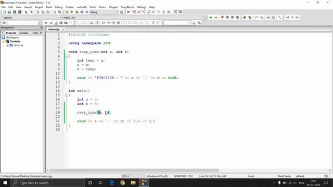This screenshot has height=187, width=333.
Task: Click the Jump forward arrow icon
Action: (216, 17)
